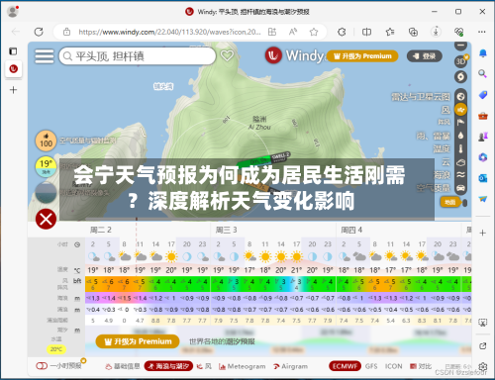Viewport: 495px width, 380px height.
Task: Open sidebar settings gear icon
Action: tap(483, 366)
